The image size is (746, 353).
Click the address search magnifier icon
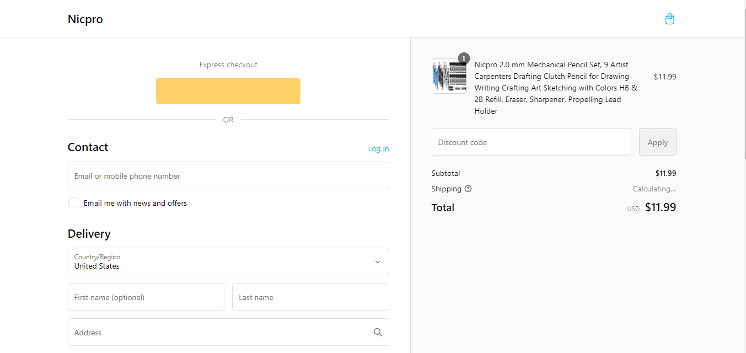(378, 332)
